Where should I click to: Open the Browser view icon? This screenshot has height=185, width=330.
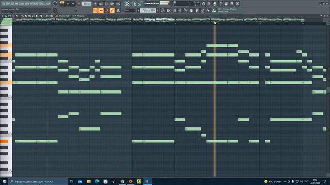186,10
